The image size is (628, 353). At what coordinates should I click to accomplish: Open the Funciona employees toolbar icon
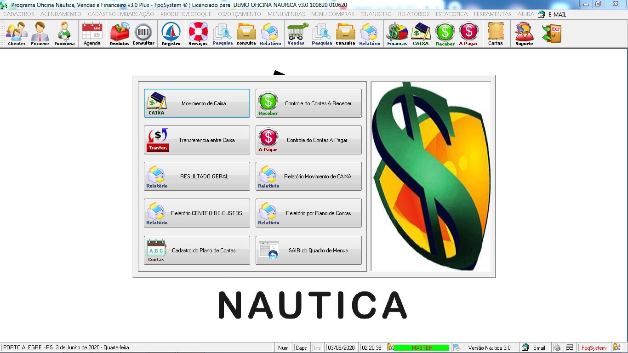point(64,34)
